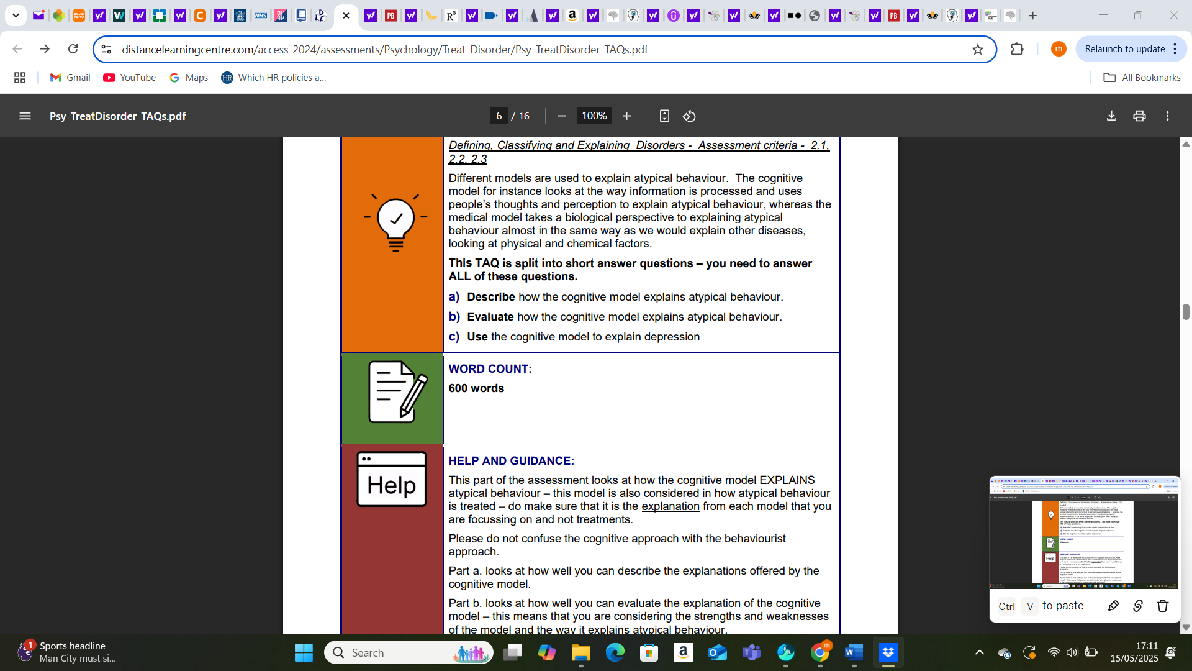Show hidden system tray icons
Viewport: 1192px width, 671px height.
pyautogui.click(x=980, y=652)
